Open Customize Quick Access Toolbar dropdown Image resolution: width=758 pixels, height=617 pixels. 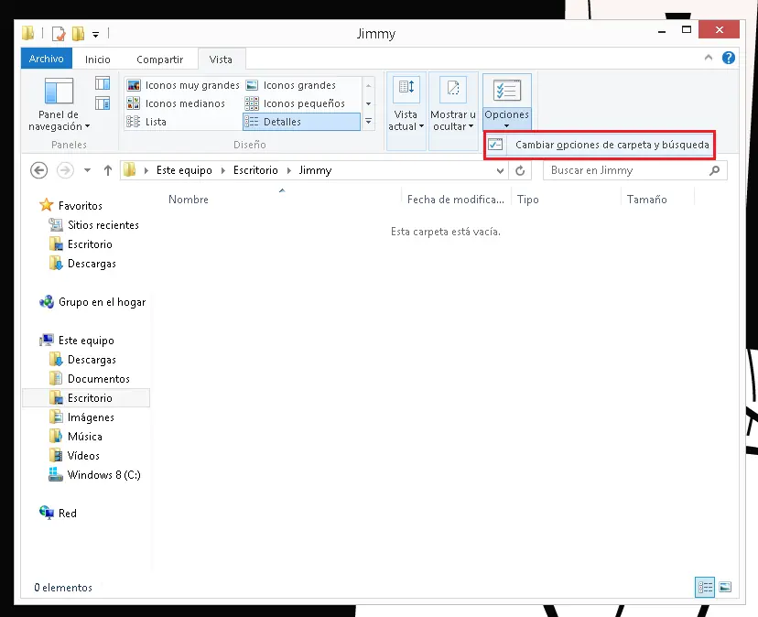tap(96, 35)
